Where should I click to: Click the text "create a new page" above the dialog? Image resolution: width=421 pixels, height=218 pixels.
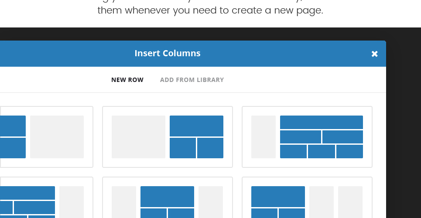click(277, 10)
